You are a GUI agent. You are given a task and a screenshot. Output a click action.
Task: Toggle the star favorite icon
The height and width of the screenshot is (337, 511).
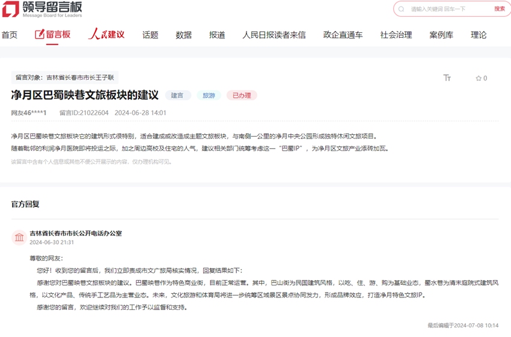pyautogui.click(x=479, y=78)
